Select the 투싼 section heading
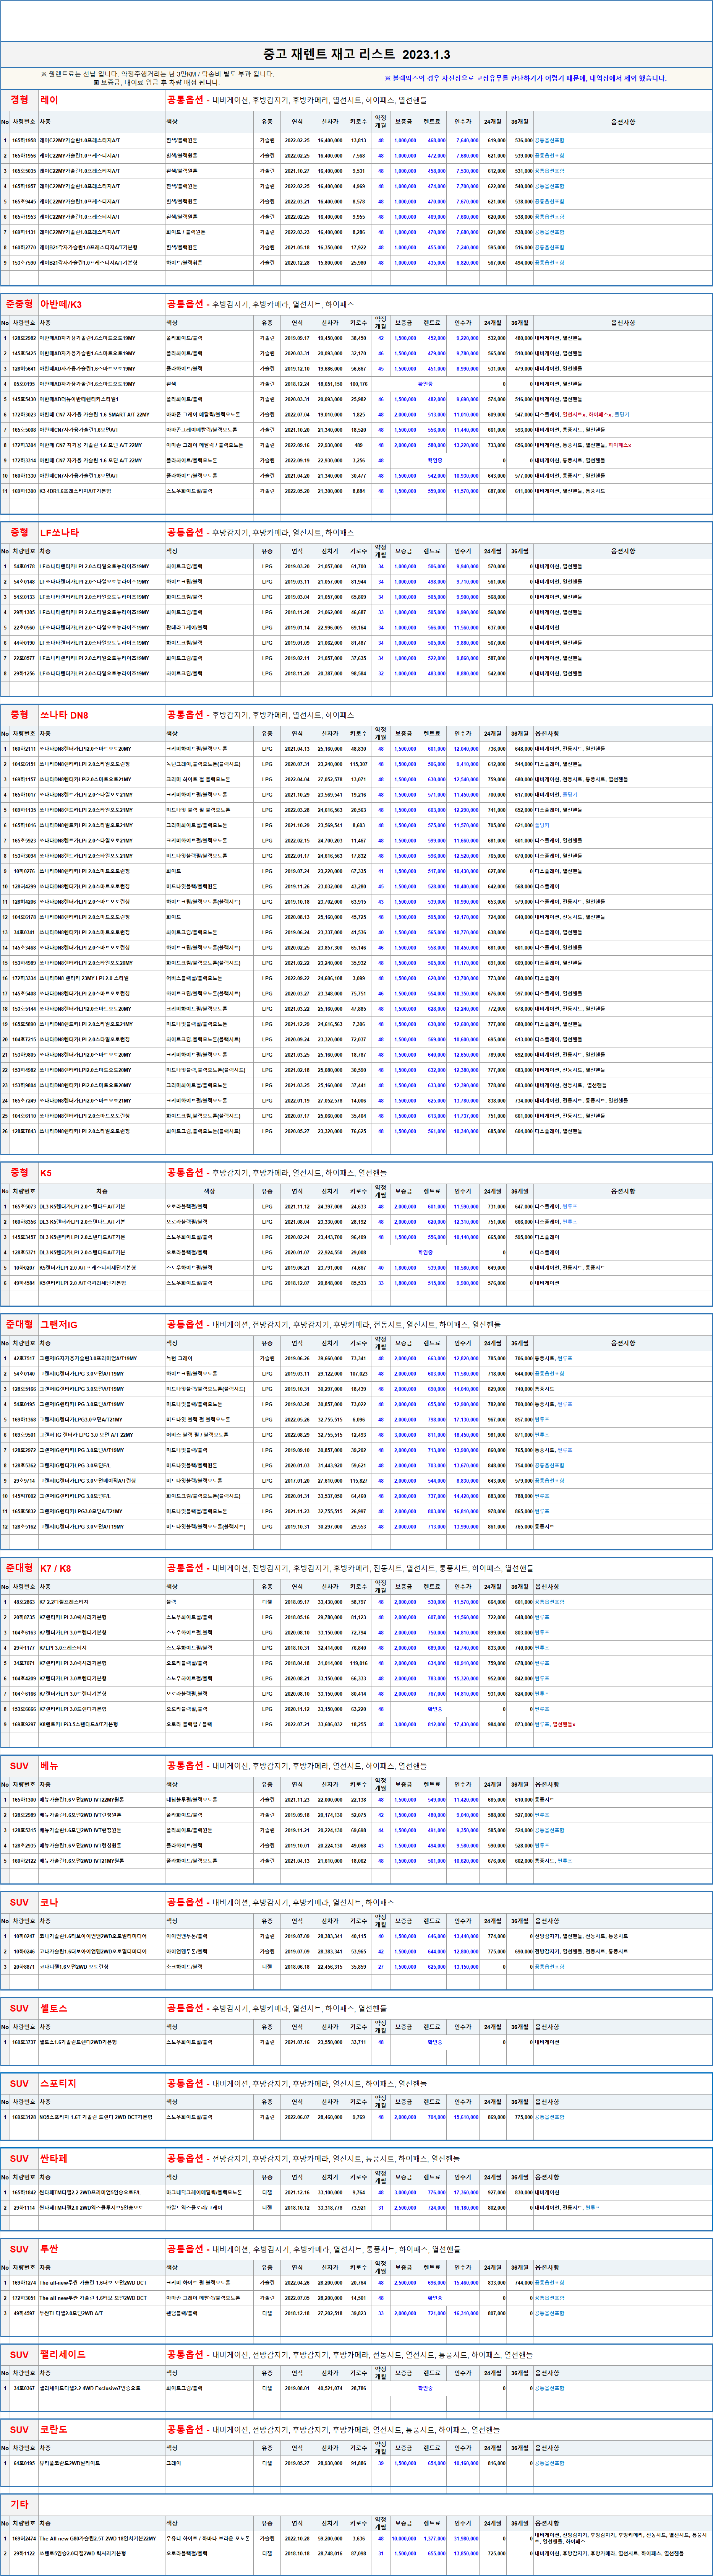Screen dimensions: 713x2576 (x=49, y=2249)
